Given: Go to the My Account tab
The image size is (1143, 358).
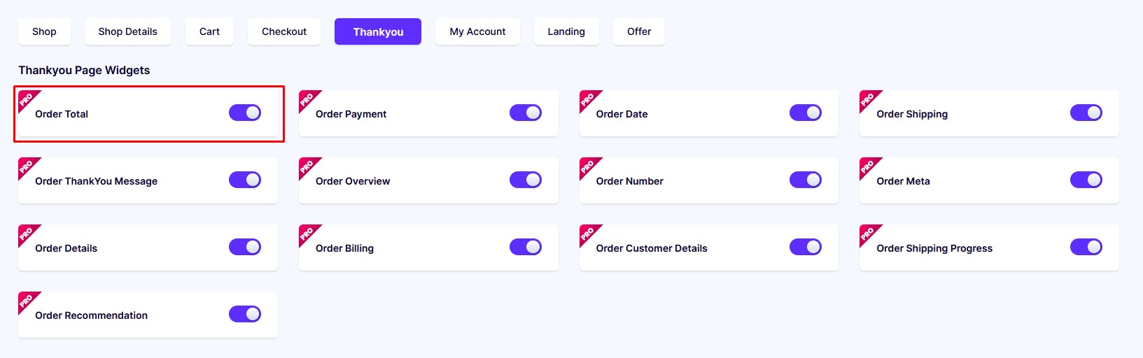Looking at the screenshot, I should (x=477, y=31).
